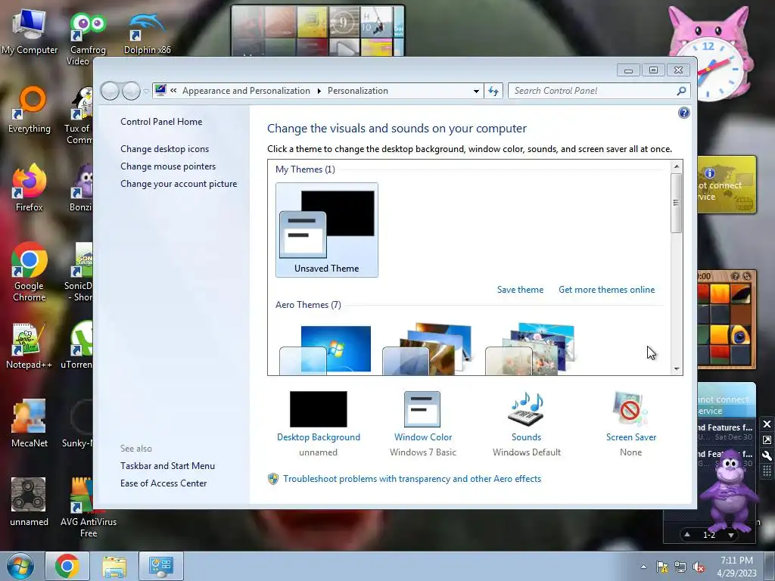Click Appearance and Personalization breadcrumb

pyautogui.click(x=246, y=91)
